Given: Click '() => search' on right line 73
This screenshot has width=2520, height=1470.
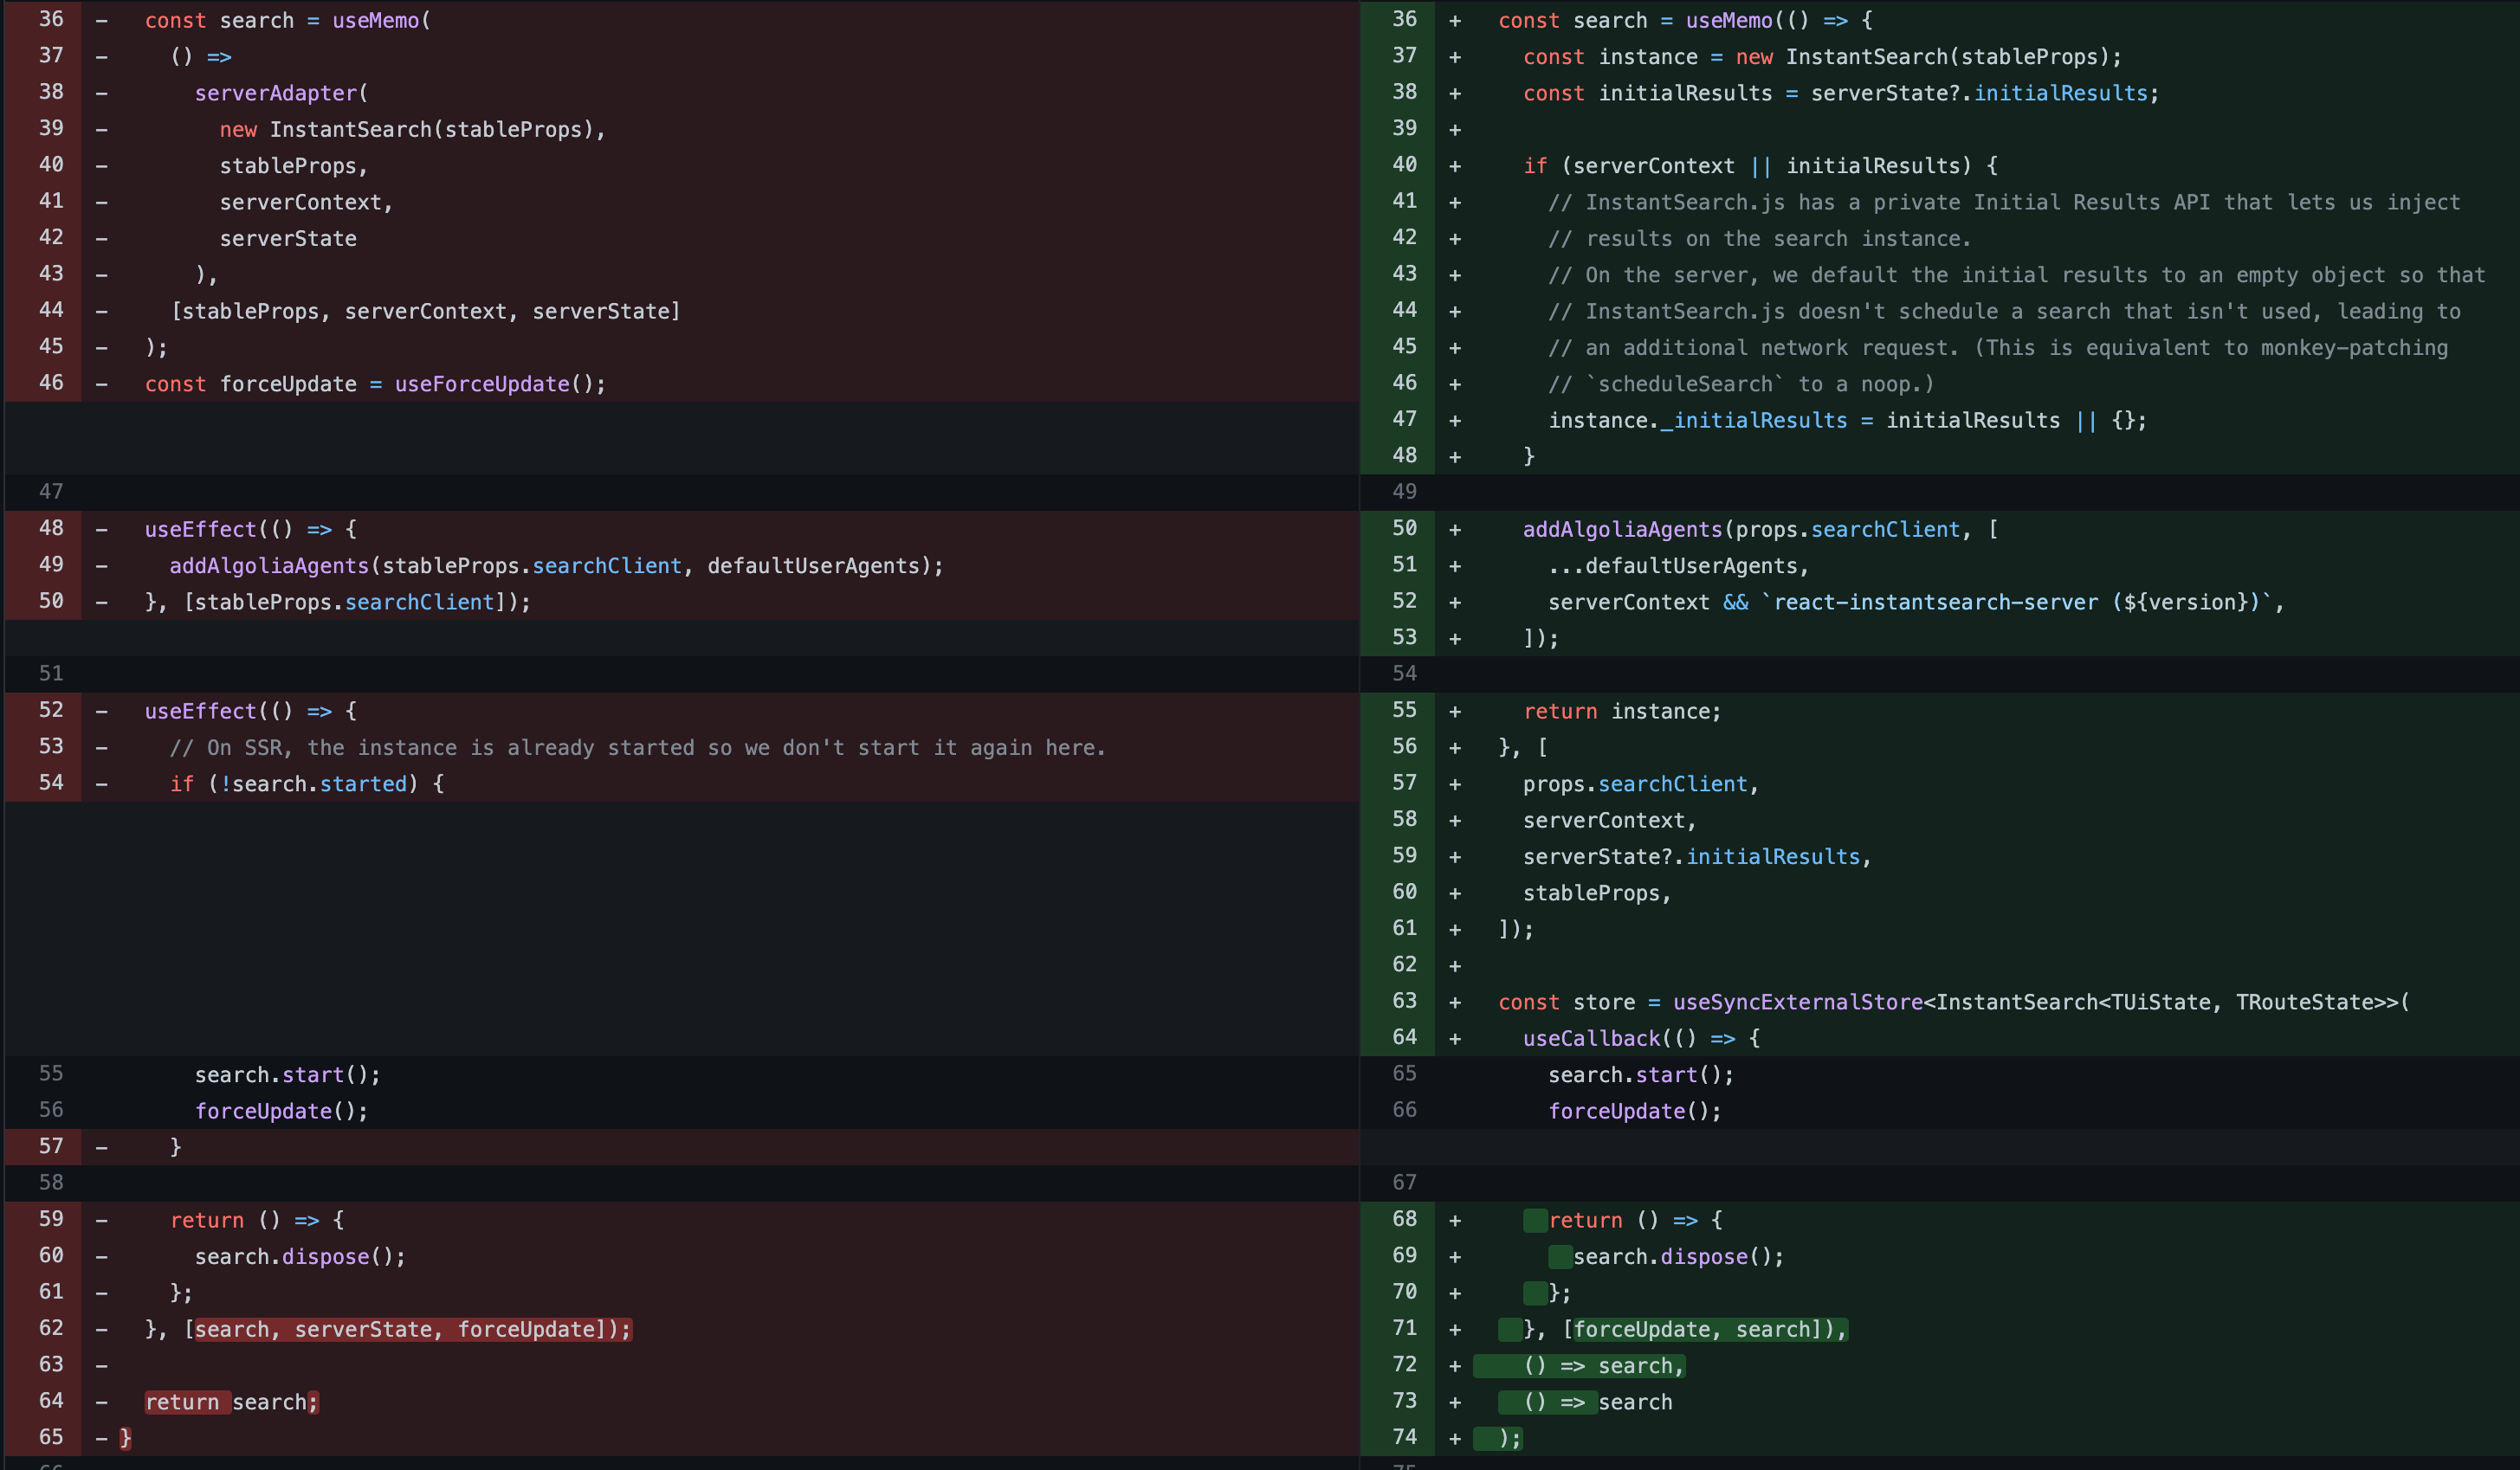Looking at the screenshot, I should [x=1597, y=1402].
